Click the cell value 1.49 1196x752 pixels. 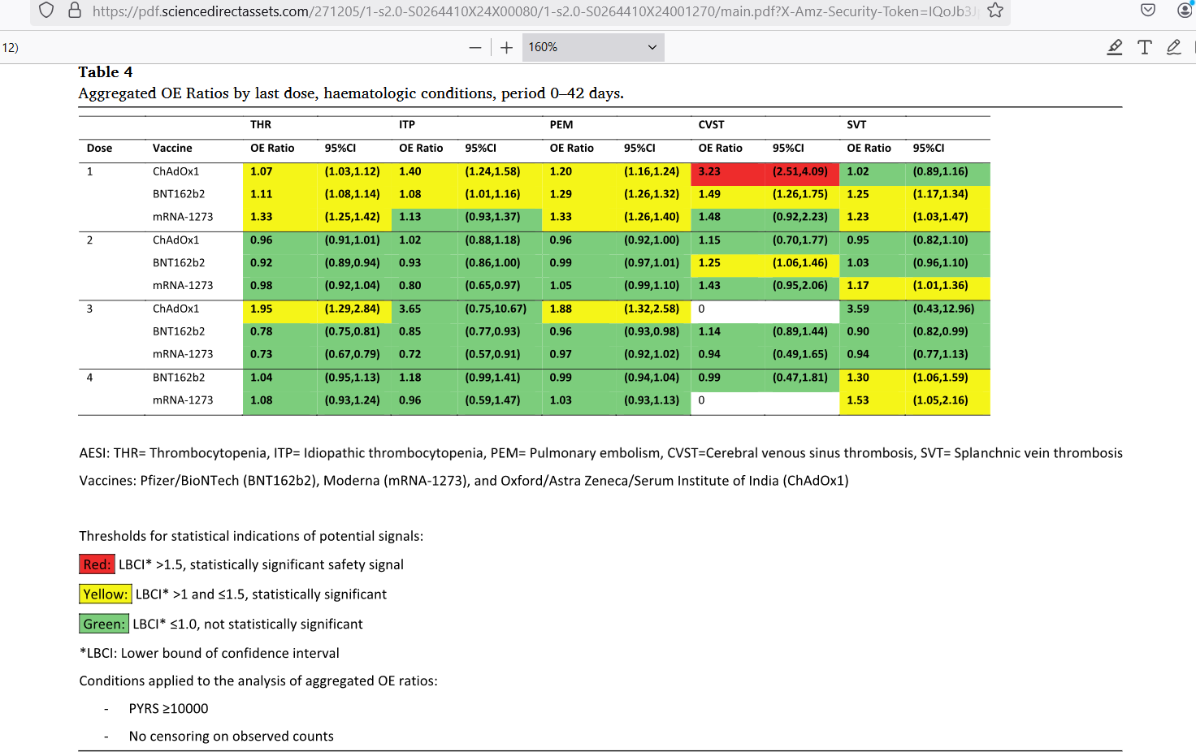(709, 194)
